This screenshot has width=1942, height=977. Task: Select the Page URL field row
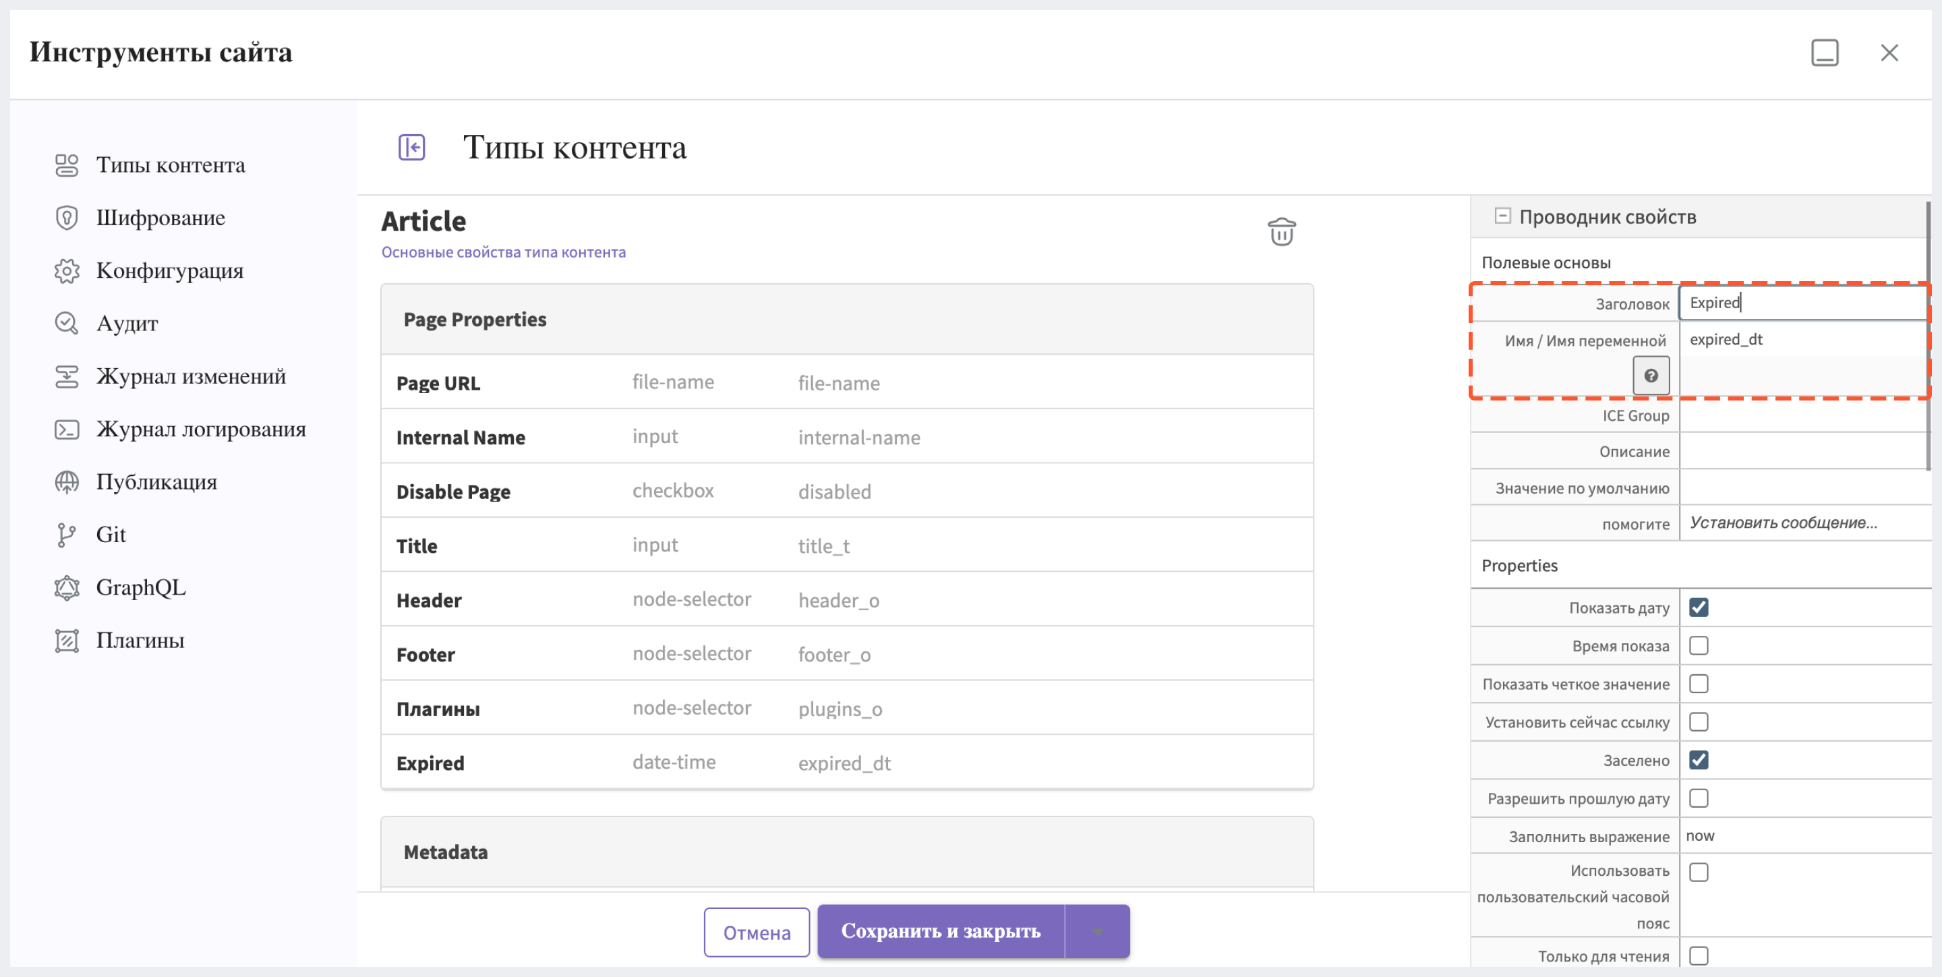point(847,383)
